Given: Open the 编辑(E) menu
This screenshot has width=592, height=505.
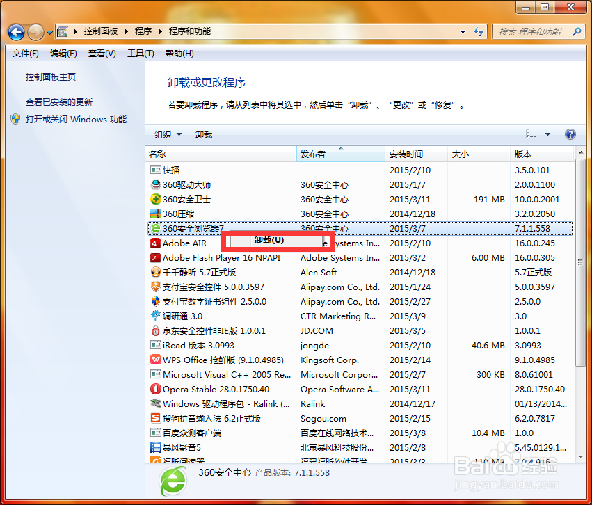Looking at the screenshot, I should pos(63,54).
